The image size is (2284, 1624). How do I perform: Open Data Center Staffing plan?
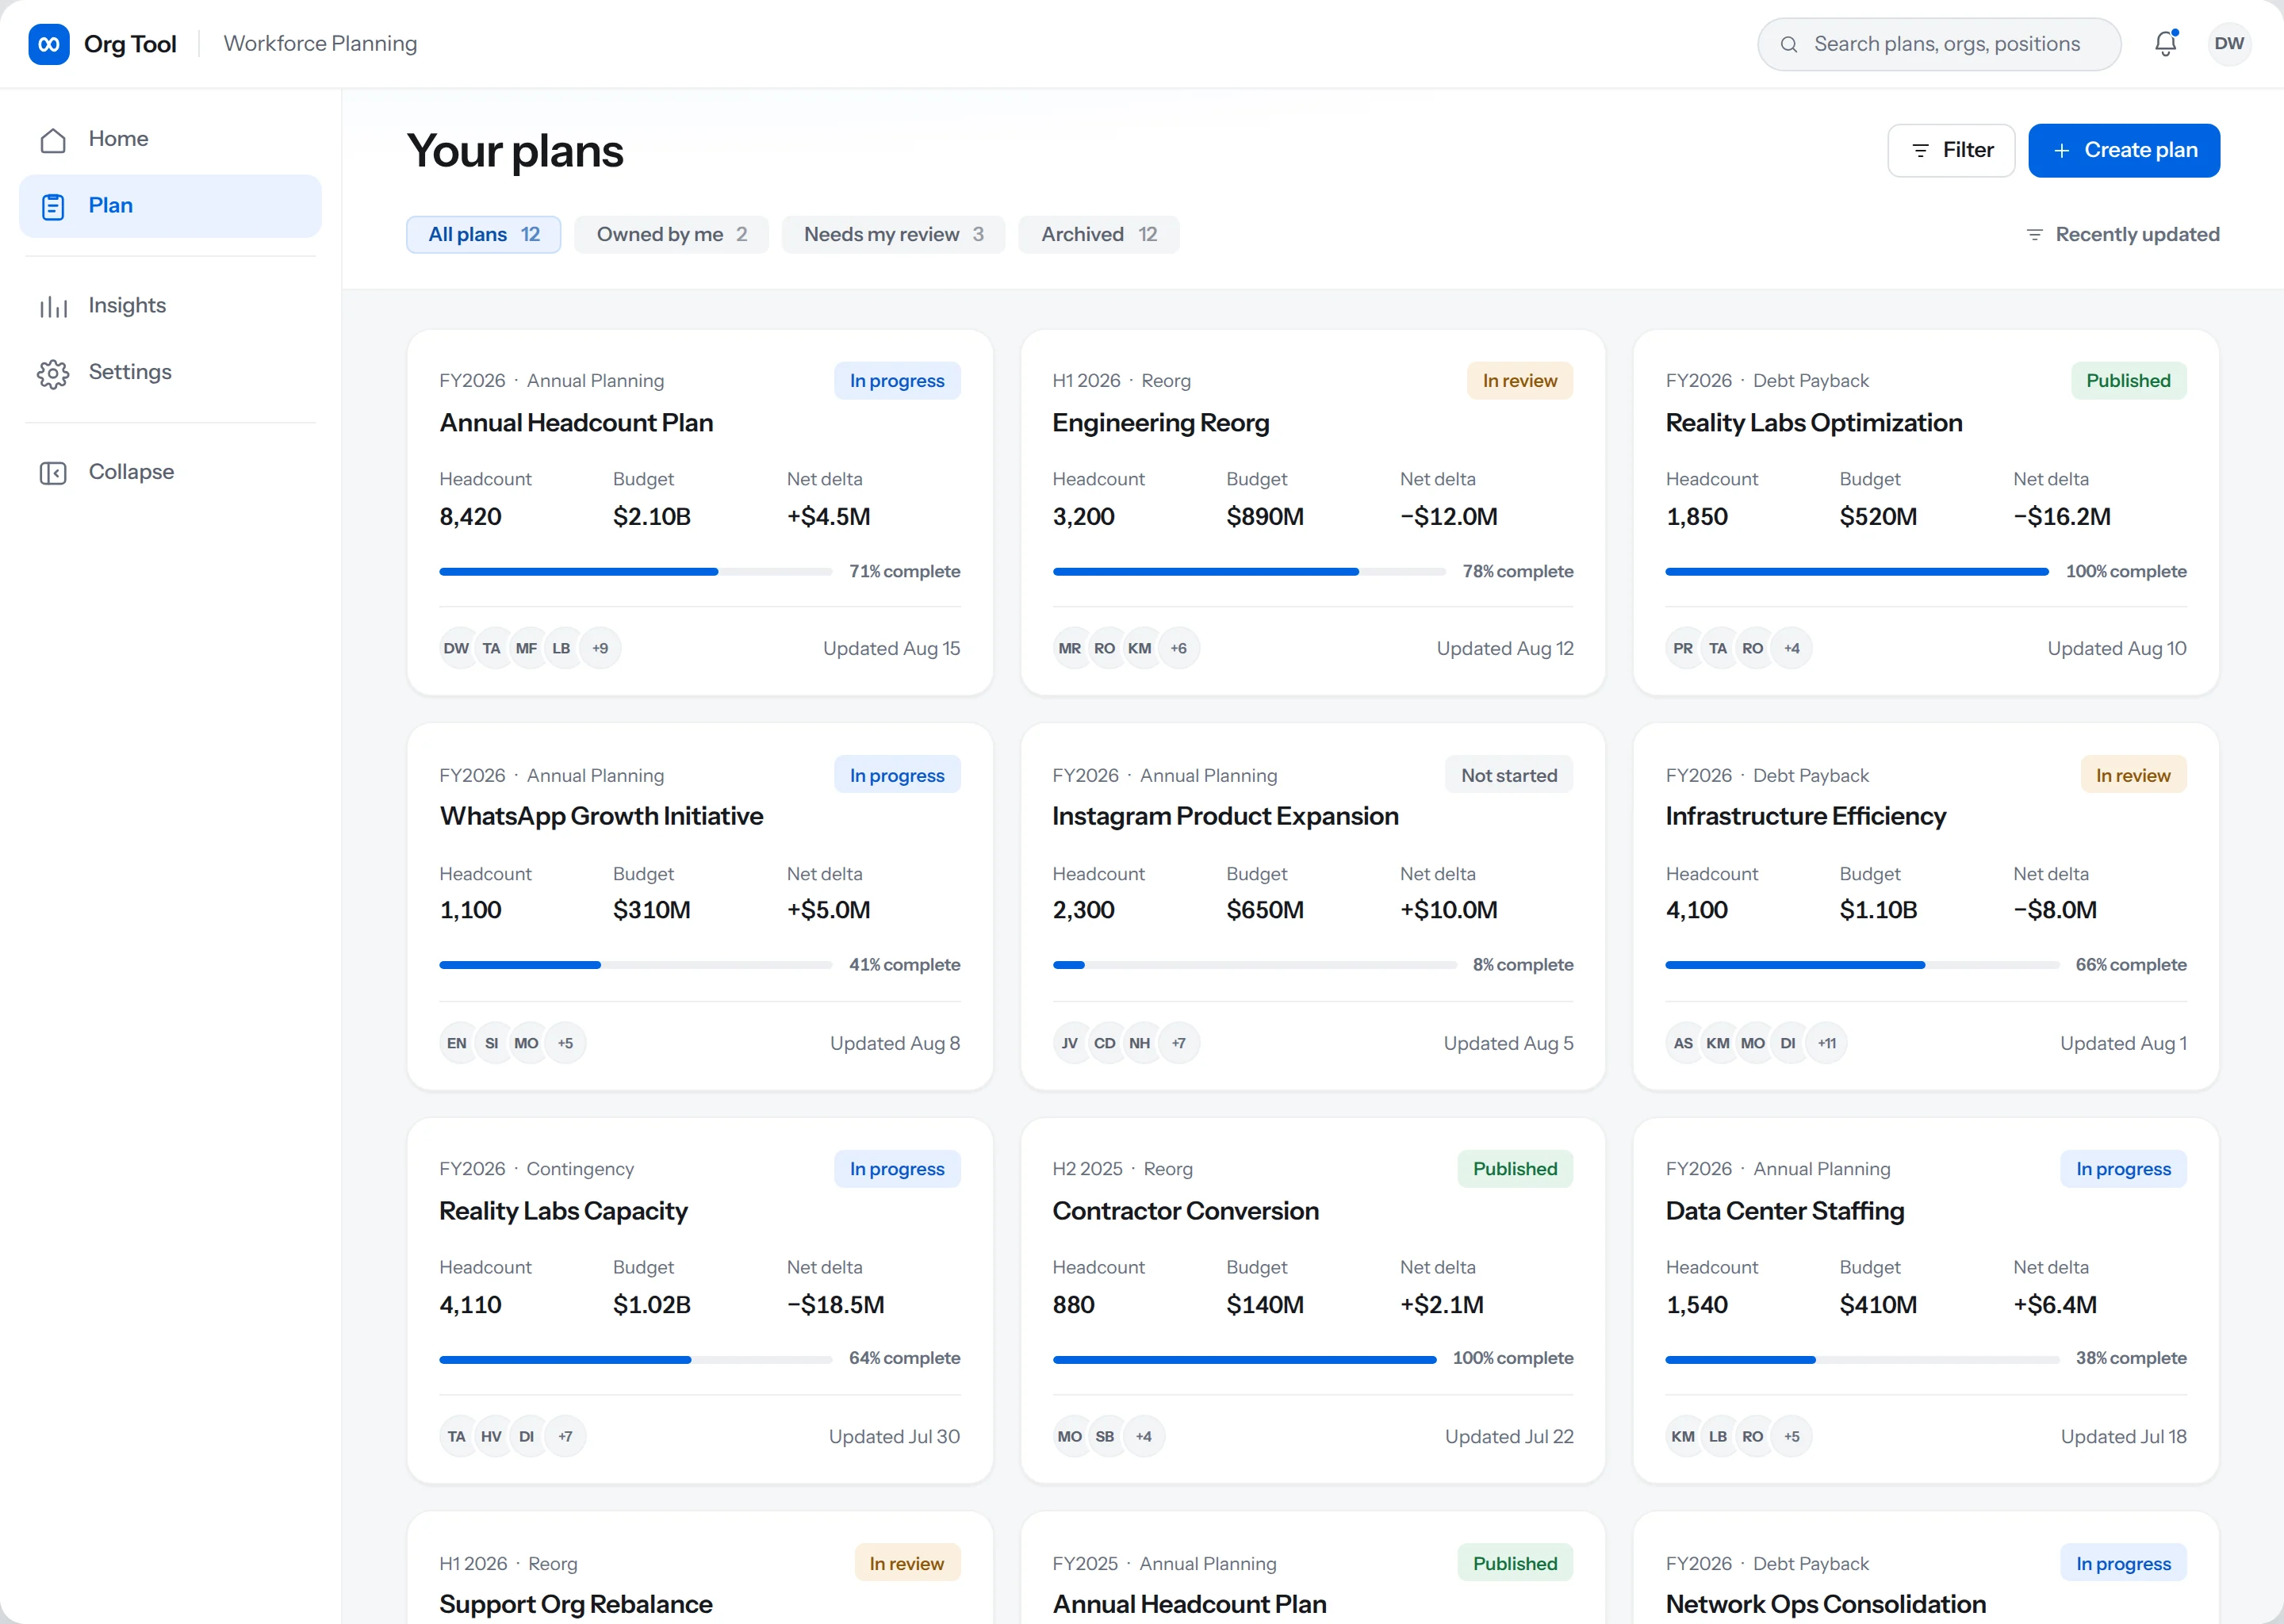(x=1784, y=1211)
